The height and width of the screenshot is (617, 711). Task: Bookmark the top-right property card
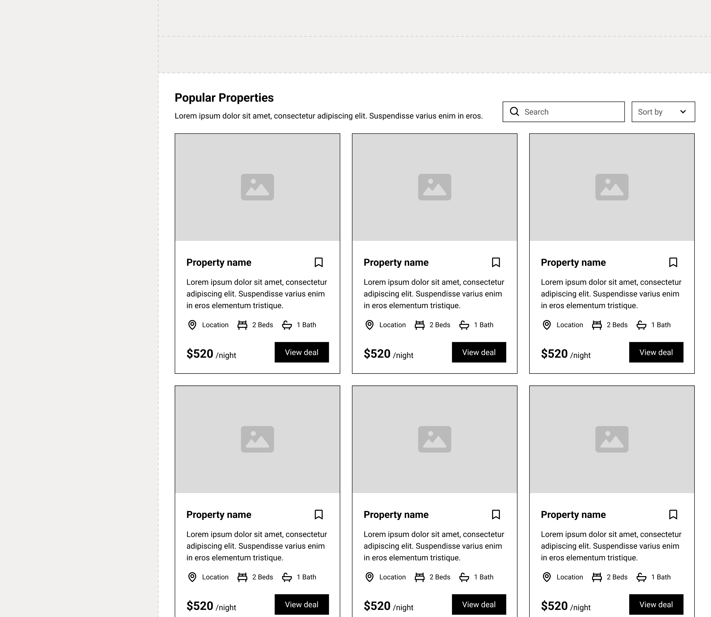pos(673,262)
